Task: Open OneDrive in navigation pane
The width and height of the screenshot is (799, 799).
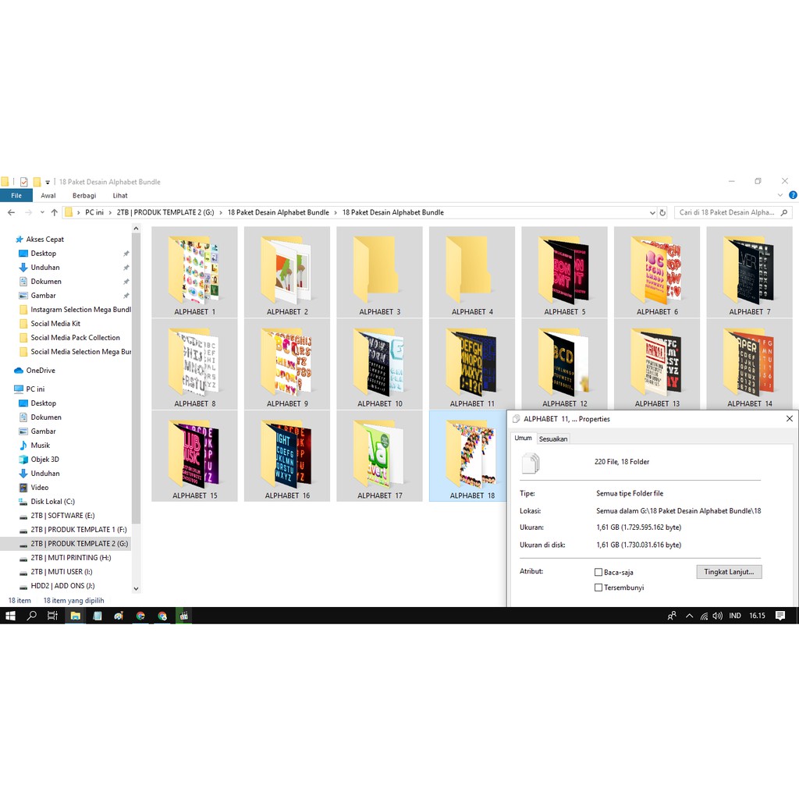Action: pos(34,371)
